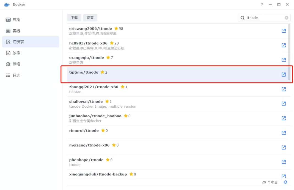Image resolution: width=294 pixels, height=190 pixels.
Task: Switch to the 容器 container section
Action: coord(17,31)
